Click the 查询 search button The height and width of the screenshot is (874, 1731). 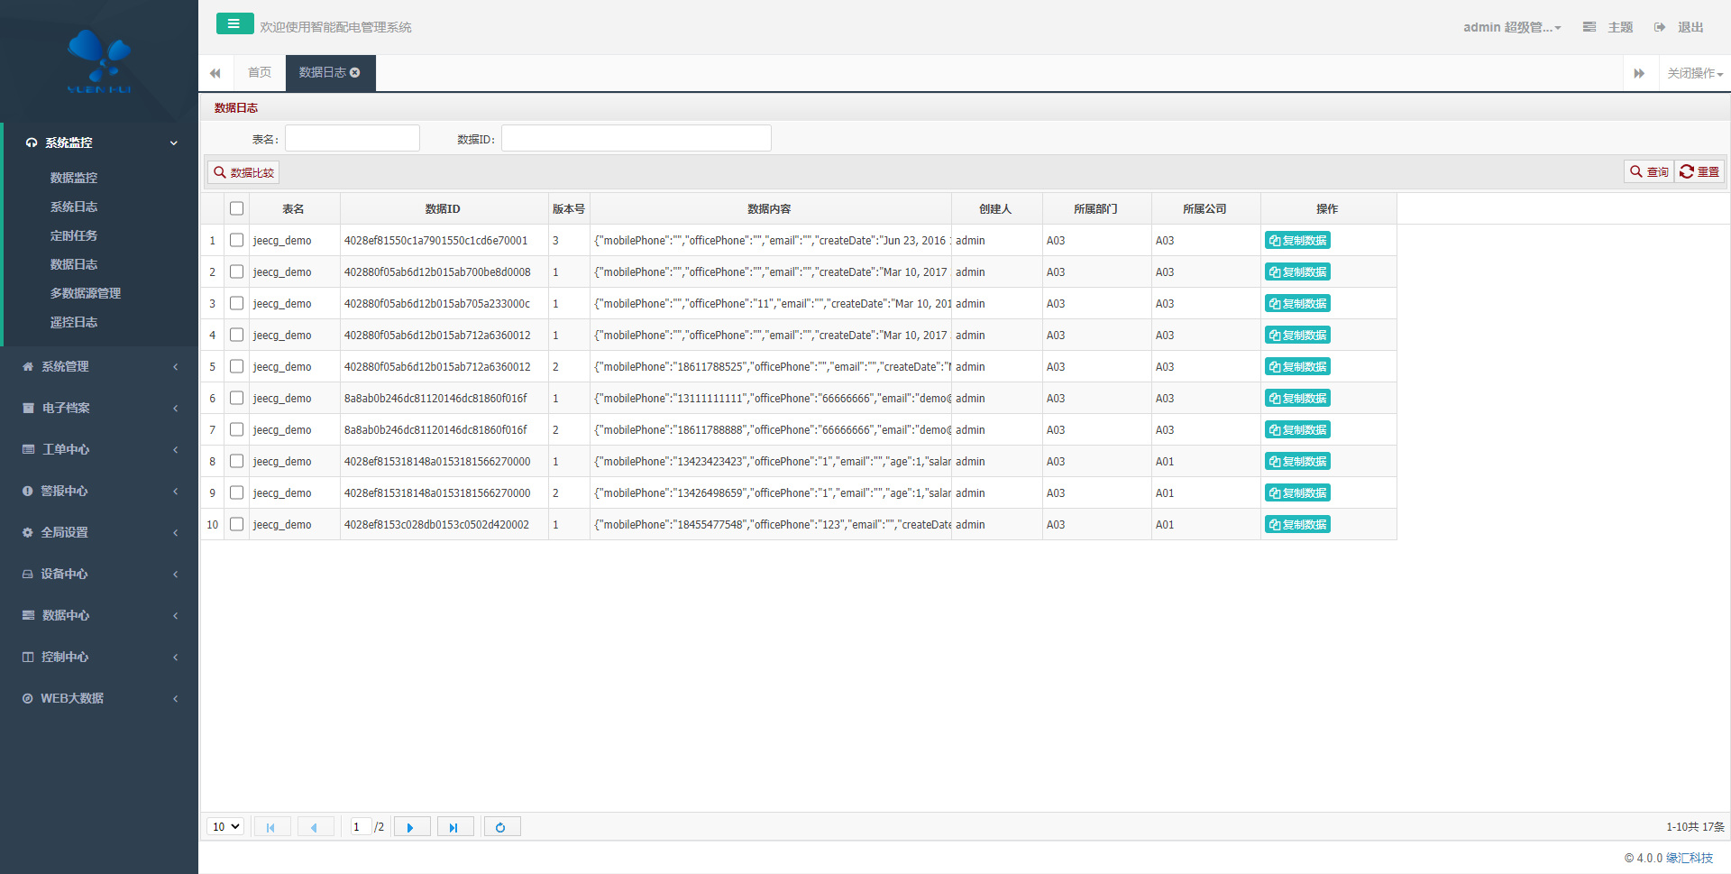click(x=1649, y=171)
